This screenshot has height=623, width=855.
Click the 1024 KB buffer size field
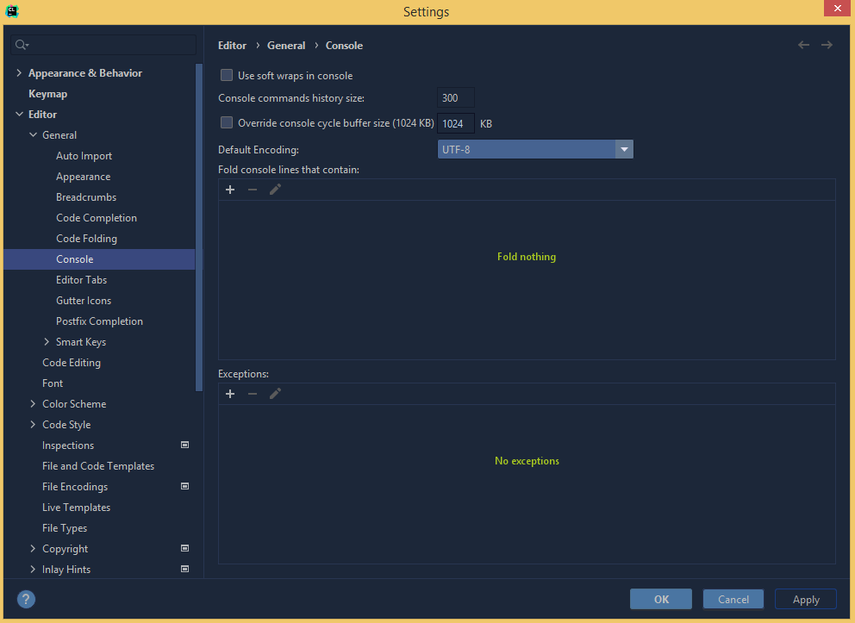pyautogui.click(x=456, y=124)
